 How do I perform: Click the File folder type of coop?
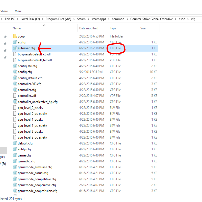[x=116, y=36]
